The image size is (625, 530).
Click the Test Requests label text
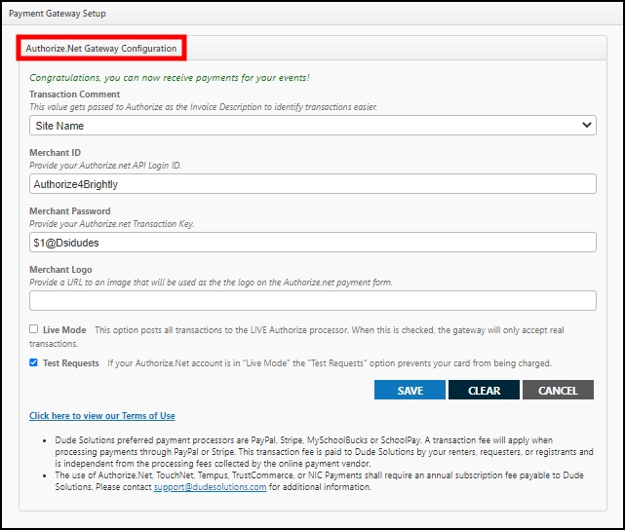[71, 363]
